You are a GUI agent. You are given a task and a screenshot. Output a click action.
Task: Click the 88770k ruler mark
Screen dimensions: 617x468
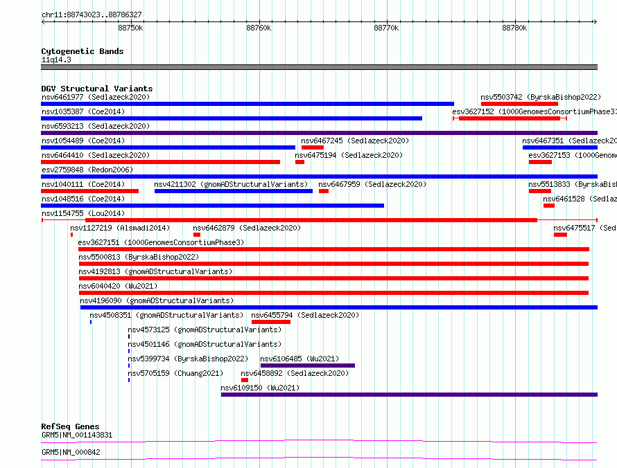click(x=386, y=28)
